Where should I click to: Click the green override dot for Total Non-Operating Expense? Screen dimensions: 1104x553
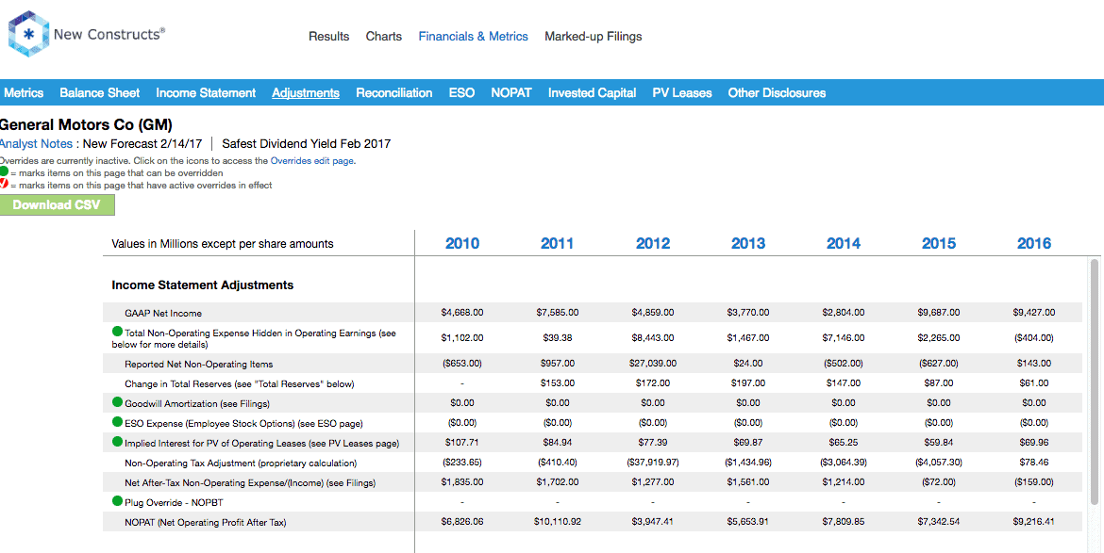(x=118, y=332)
